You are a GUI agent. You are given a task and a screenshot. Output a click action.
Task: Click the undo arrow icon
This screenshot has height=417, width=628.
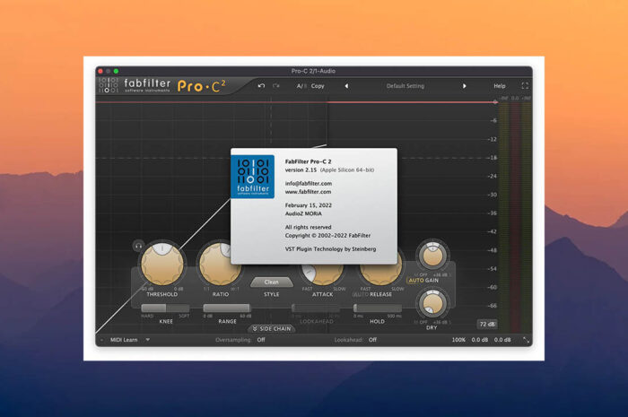[262, 85]
